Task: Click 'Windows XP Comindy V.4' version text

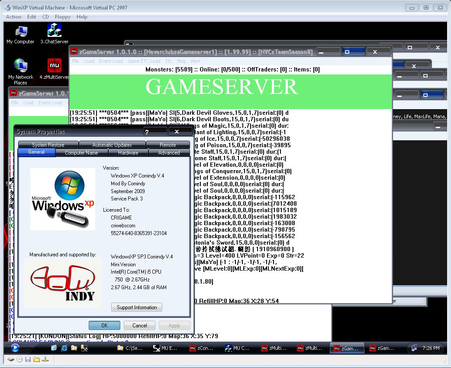Action: point(138,176)
